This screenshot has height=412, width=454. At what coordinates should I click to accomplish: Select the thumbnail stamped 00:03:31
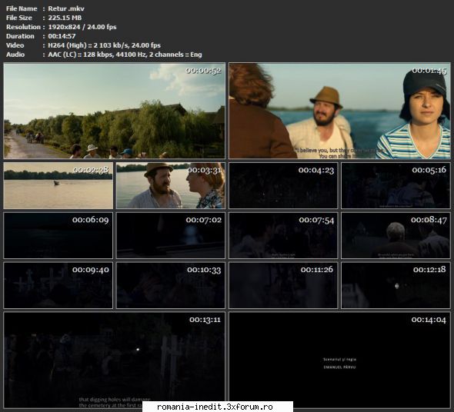[x=171, y=185]
